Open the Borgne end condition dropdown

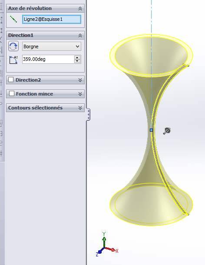(52, 46)
